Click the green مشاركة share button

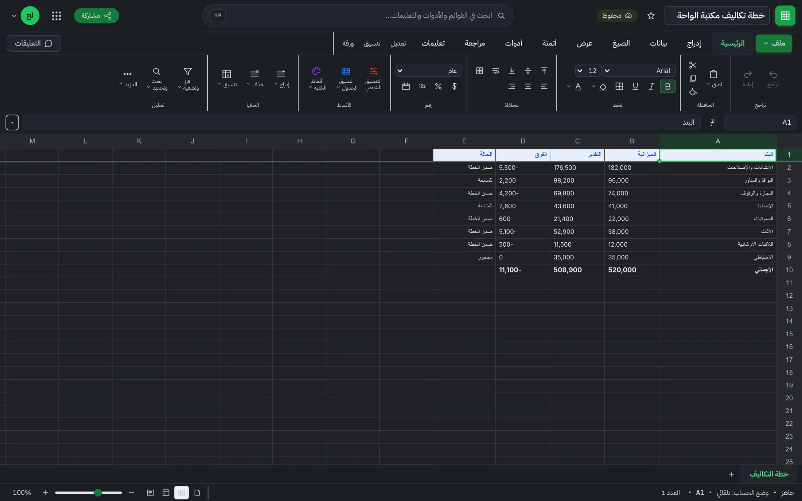[97, 16]
